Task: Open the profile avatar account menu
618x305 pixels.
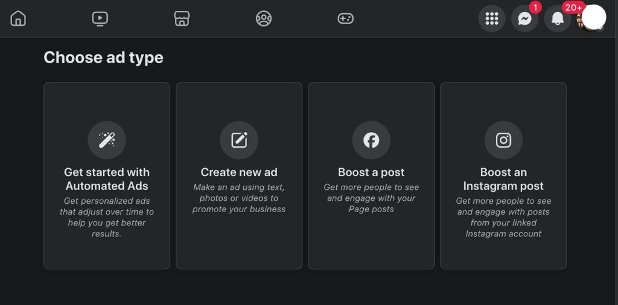Action: click(x=592, y=18)
